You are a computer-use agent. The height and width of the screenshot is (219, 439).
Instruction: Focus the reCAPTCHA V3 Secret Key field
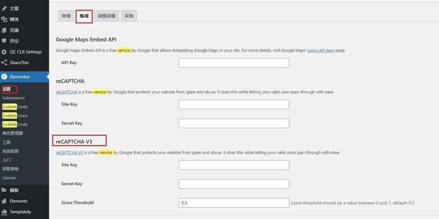(x=234, y=184)
